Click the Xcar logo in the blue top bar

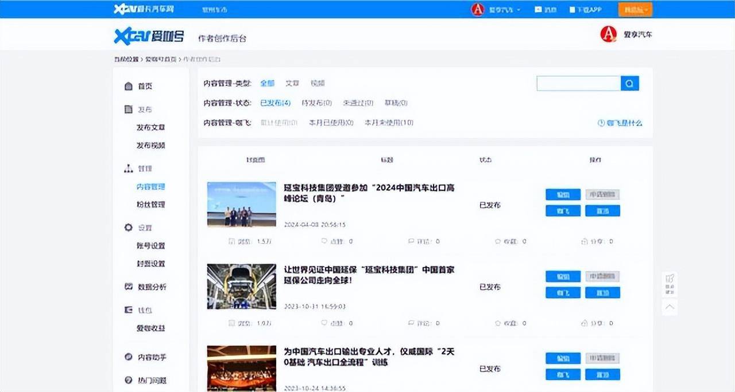tap(144, 9)
